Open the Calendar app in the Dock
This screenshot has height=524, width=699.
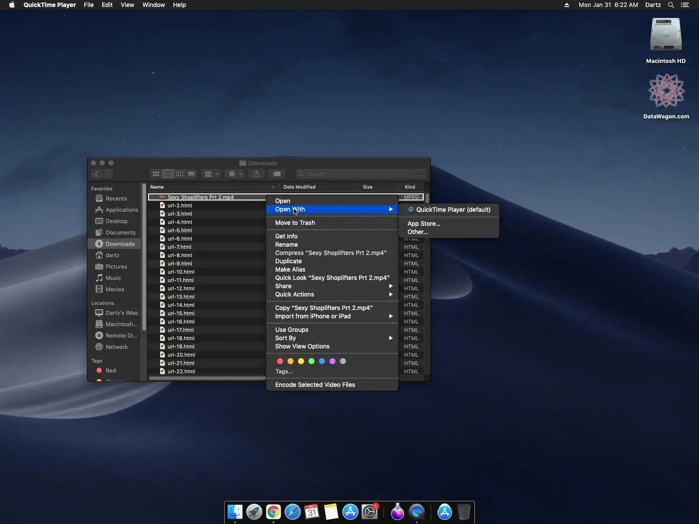[312, 512]
